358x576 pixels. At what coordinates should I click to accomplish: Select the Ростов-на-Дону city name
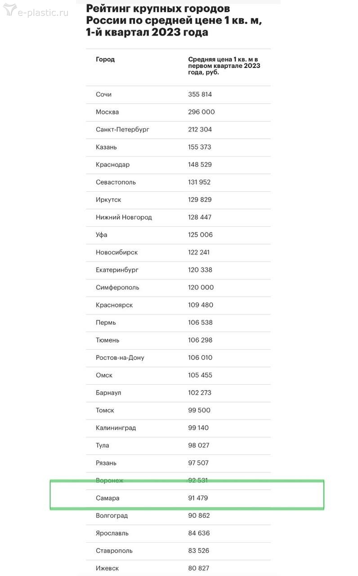click(120, 358)
